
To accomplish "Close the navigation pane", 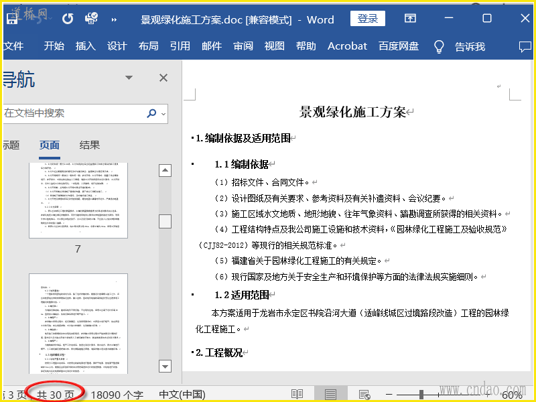I will [x=163, y=78].
